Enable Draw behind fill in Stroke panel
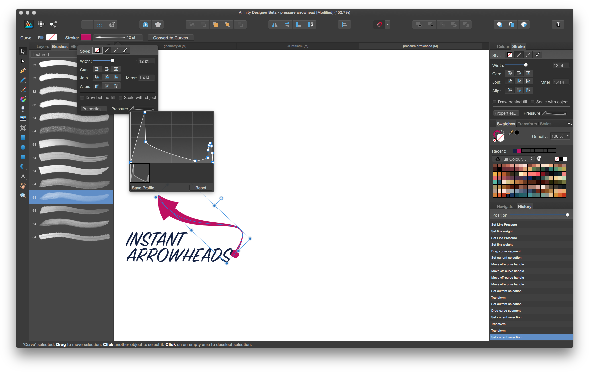589x372 pixels. coord(494,102)
